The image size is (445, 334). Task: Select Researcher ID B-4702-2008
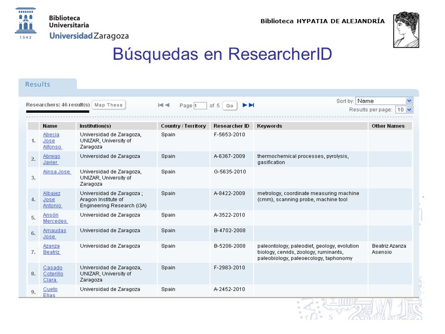tap(229, 231)
